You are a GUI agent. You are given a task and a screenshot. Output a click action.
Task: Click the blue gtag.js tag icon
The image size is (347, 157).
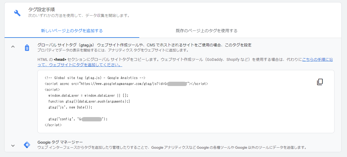tap(27, 48)
